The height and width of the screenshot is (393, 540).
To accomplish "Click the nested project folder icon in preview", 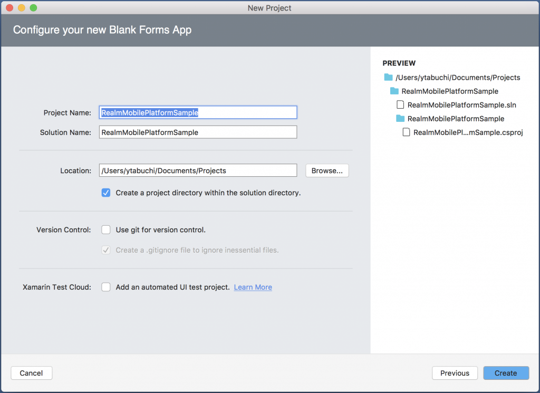I will click(400, 119).
